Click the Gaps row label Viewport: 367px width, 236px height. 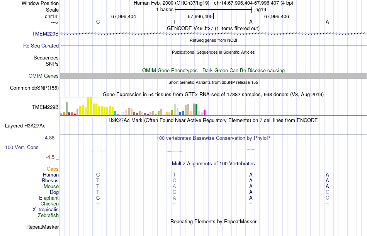coord(53,169)
